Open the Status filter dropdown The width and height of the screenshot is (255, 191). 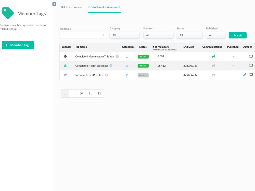(190, 35)
